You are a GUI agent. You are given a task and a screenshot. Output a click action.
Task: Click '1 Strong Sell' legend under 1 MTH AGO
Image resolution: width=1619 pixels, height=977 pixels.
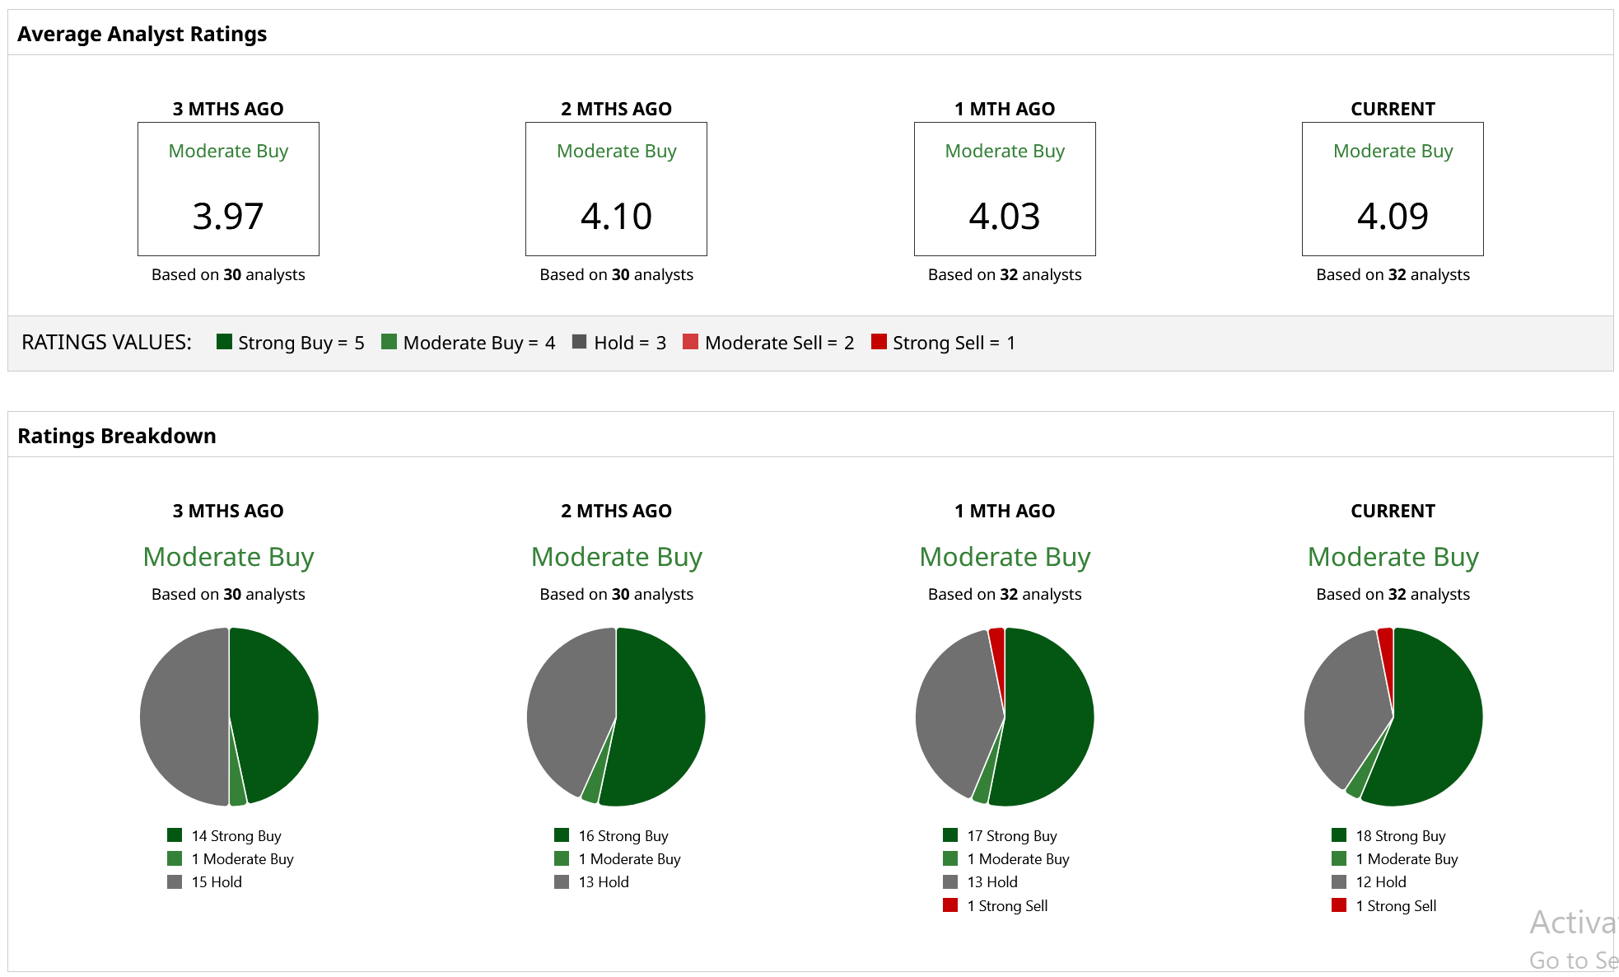tap(1006, 905)
